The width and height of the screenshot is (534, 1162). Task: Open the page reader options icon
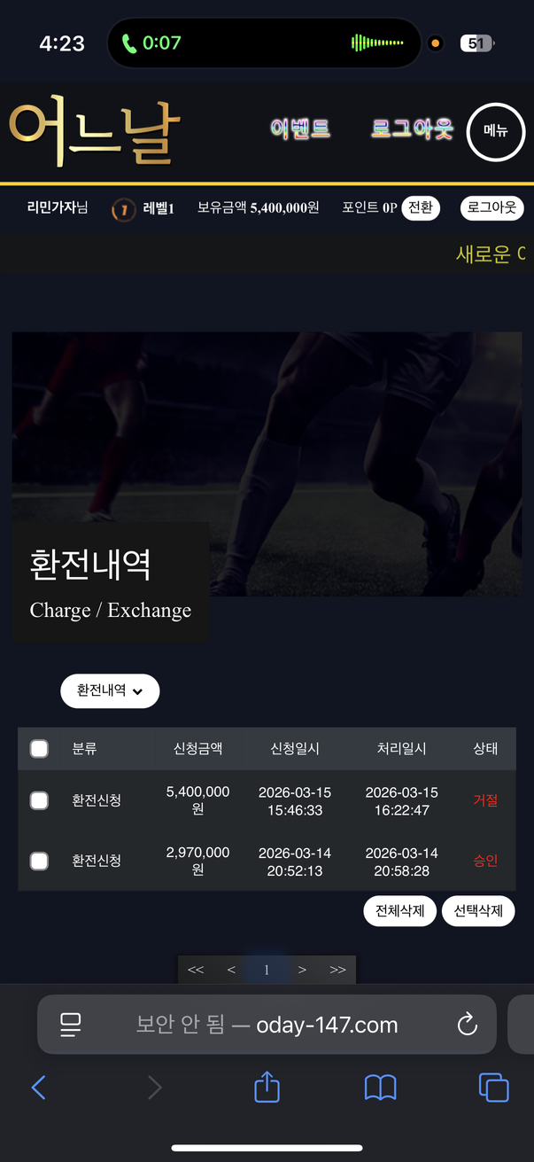coord(71,1026)
